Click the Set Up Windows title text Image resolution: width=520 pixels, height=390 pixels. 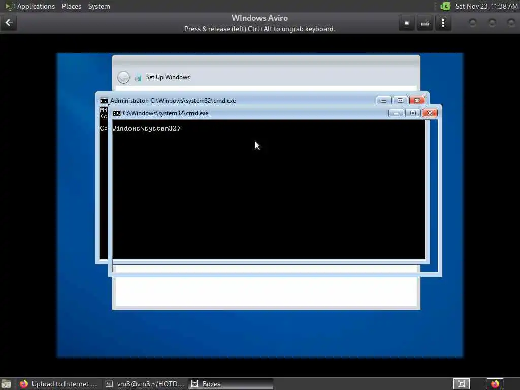168,77
